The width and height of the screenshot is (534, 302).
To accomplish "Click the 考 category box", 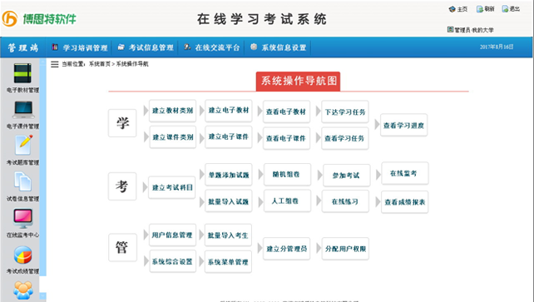I will [122, 186].
